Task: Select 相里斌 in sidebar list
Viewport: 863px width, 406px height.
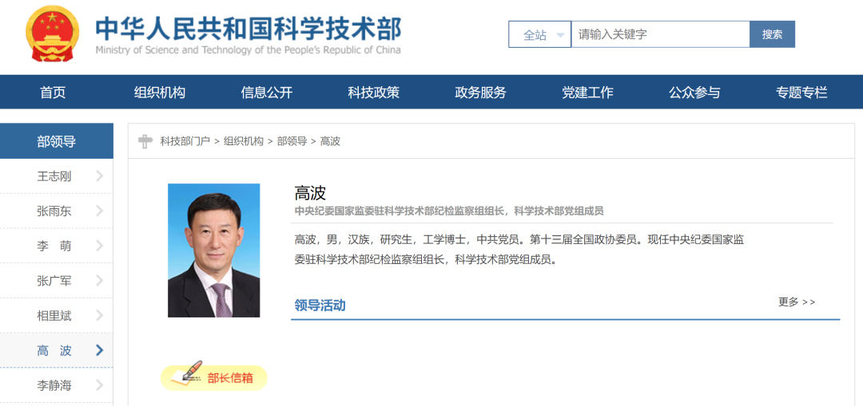Action: [56, 315]
